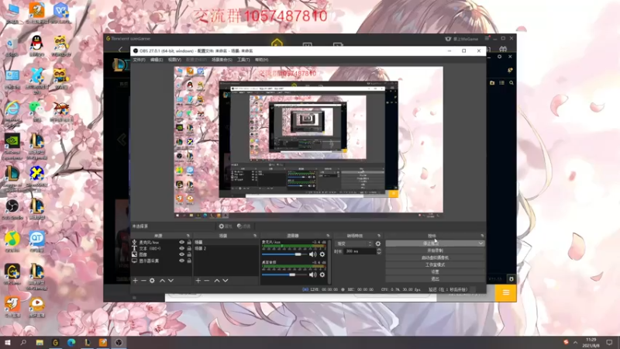Open the 帮助(H) menu in OBS
The height and width of the screenshot is (349, 620).
pyautogui.click(x=261, y=60)
